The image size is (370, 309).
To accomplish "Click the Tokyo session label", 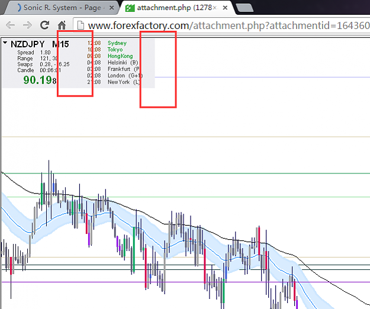I will click(x=115, y=50).
